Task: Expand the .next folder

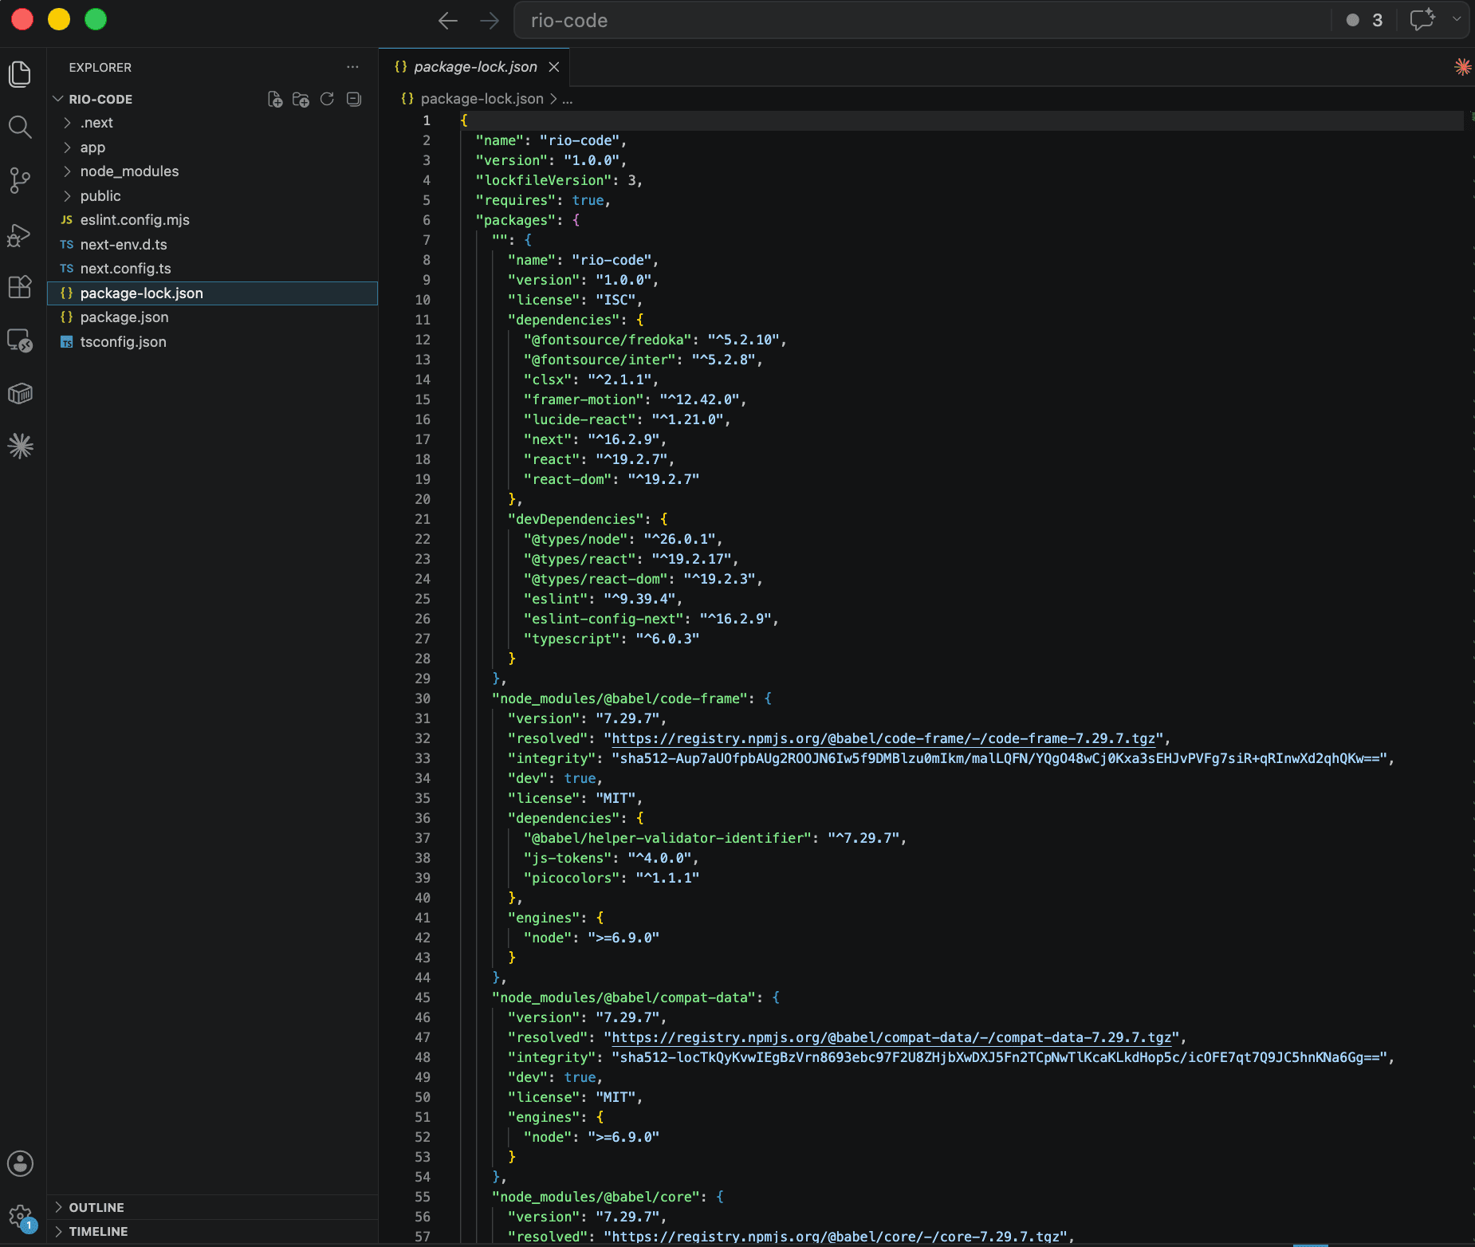Action: [212, 123]
